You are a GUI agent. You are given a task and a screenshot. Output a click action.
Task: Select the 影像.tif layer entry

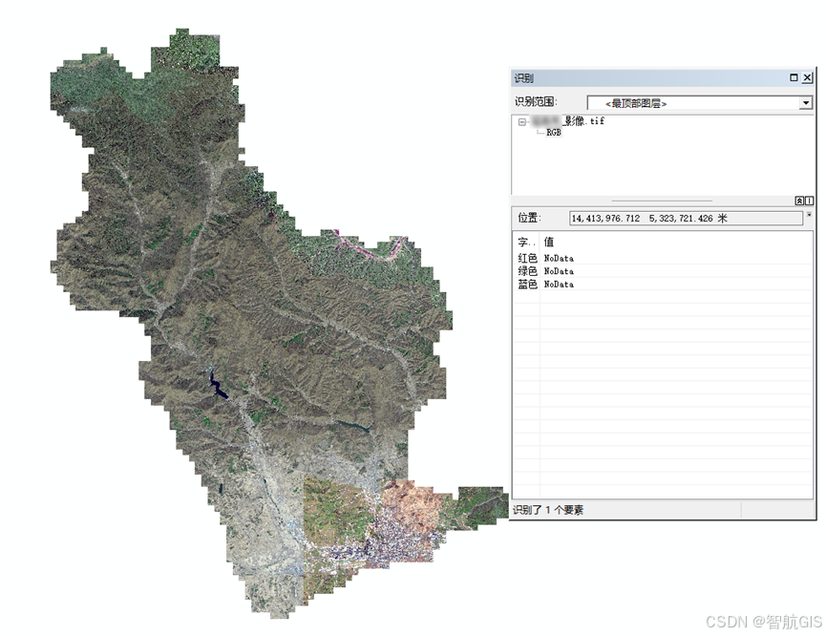pyautogui.click(x=568, y=121)
